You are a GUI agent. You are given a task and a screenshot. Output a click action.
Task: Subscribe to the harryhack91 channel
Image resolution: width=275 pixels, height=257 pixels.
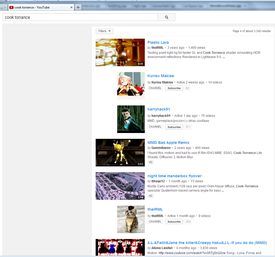pyautogui.click(x=174, y=127)
